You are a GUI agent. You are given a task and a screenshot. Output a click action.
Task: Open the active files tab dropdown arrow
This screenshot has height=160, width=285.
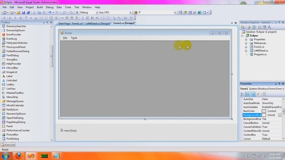232,23
